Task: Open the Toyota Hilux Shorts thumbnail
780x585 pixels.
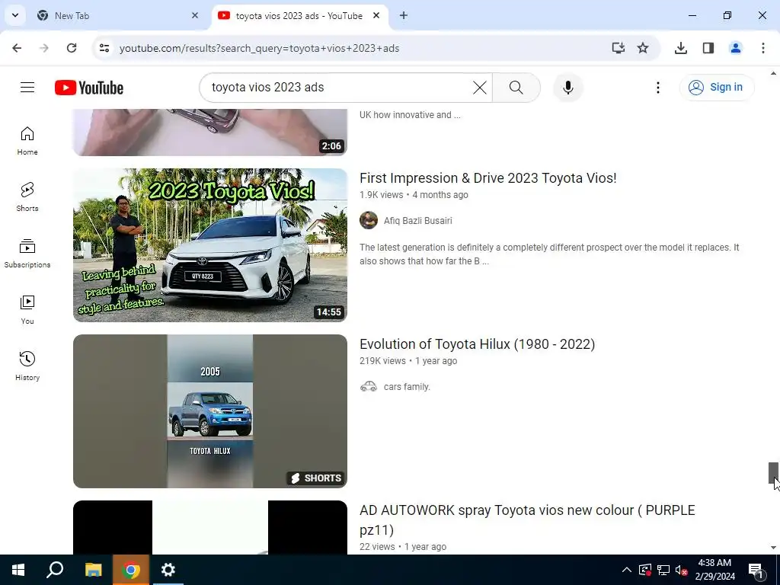Action: 210,411
